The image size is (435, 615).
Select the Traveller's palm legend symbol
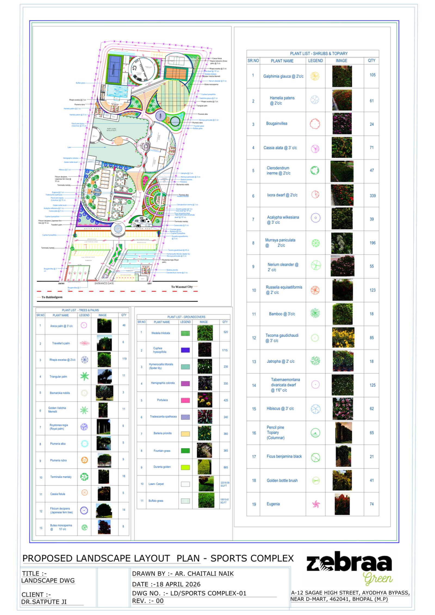click(x=85, y=343)
